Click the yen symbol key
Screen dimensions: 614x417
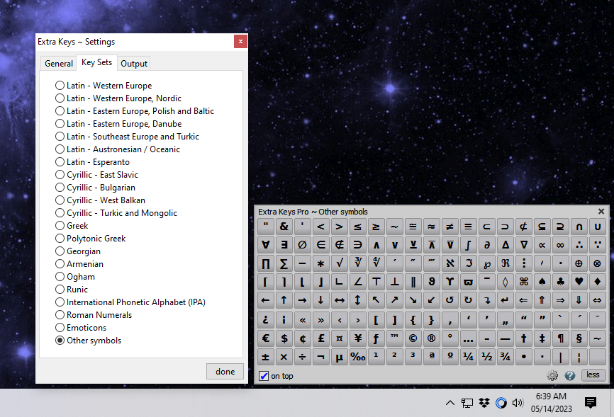pos(358,338)
